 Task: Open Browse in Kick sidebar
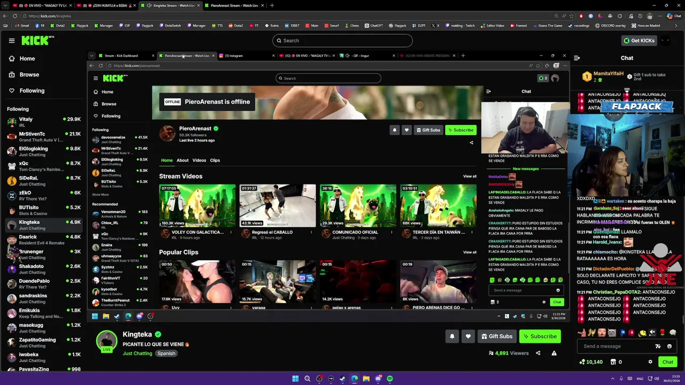29,75
